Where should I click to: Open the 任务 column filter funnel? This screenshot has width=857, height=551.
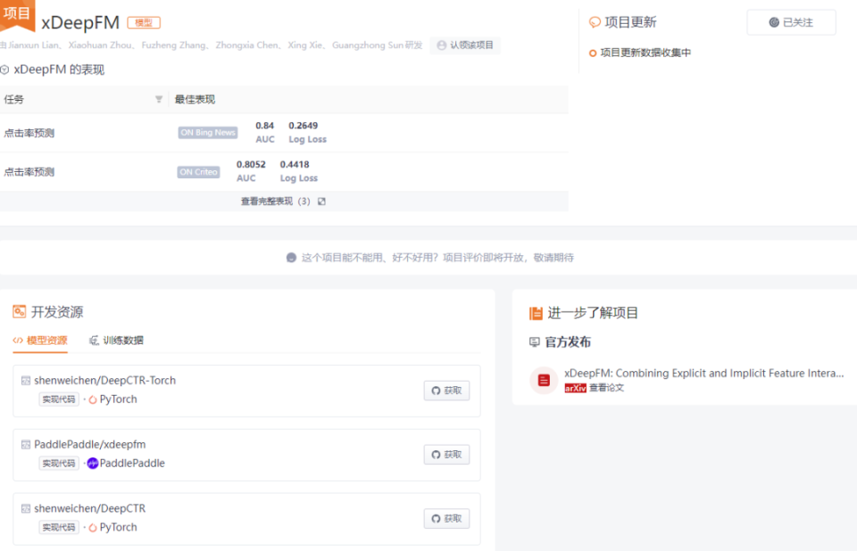pos(159,99)
